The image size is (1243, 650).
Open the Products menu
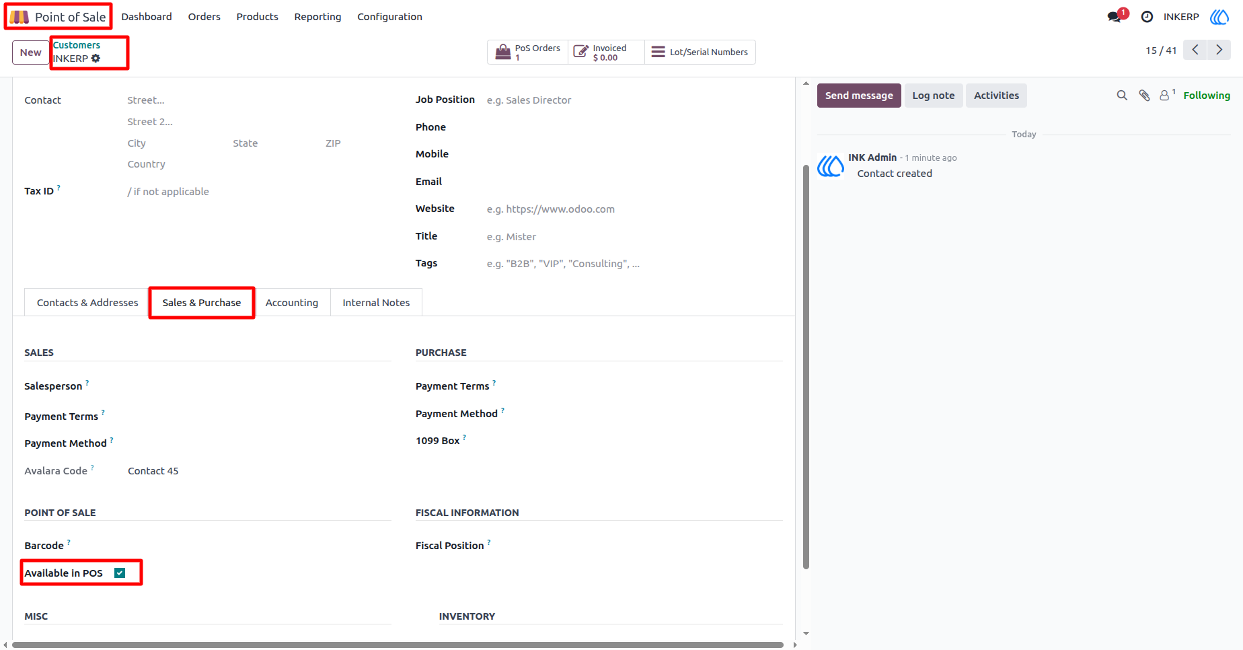(257, 17)
